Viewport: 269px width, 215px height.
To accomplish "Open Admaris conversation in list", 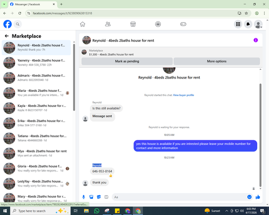I will tap(36, 78).
